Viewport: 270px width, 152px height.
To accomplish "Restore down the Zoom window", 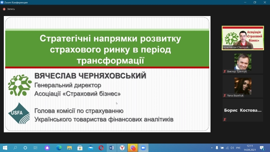I will click(x=255, y=2).
